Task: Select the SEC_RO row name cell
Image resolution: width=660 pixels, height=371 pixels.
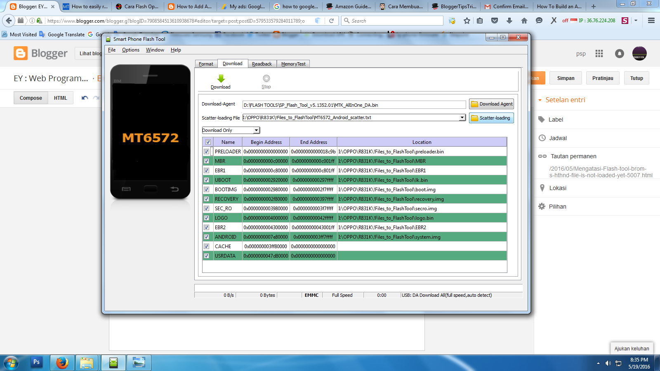Action: (227, 209)
